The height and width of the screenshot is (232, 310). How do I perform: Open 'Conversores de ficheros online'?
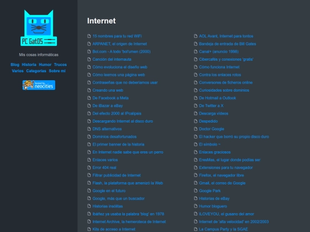click(226, 82)
